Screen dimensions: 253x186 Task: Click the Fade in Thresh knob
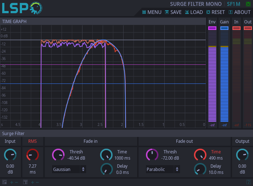pyautogui.click(x=58, y=155)
